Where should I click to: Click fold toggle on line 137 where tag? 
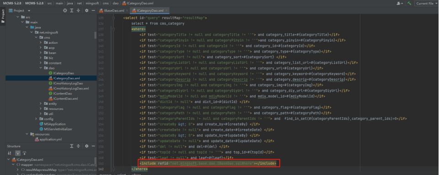[x=113, y=29]
